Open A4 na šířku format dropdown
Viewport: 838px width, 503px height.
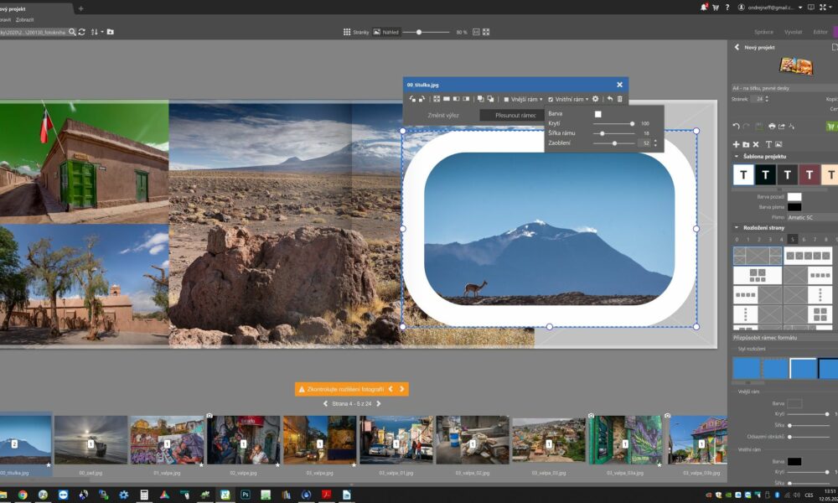click(784, 88)
